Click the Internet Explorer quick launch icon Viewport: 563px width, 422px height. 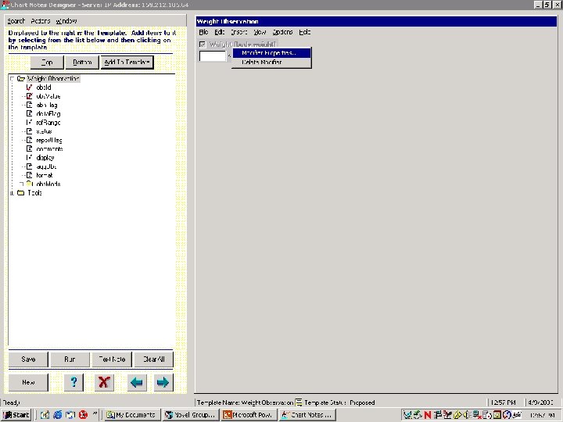(57, 415)
